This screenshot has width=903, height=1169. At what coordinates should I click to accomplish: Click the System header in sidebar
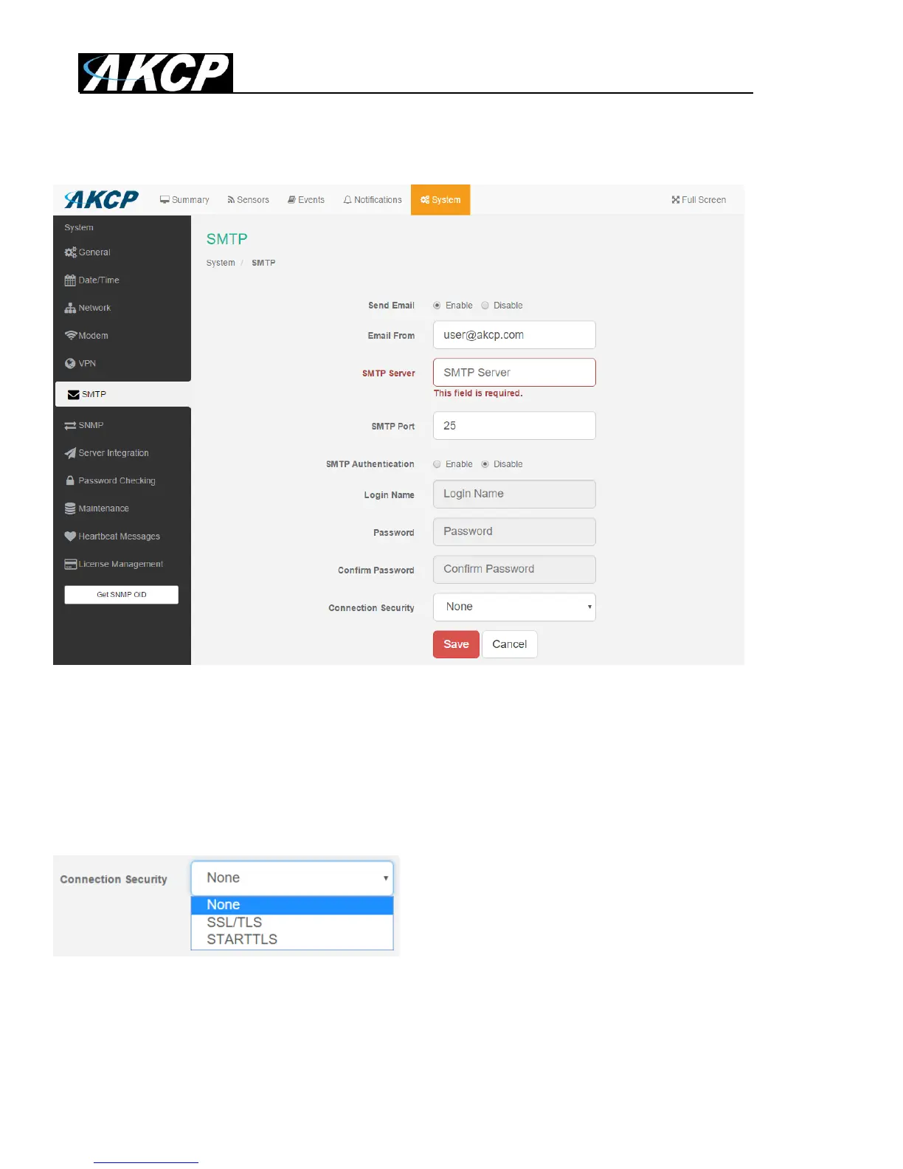[79, 228]
